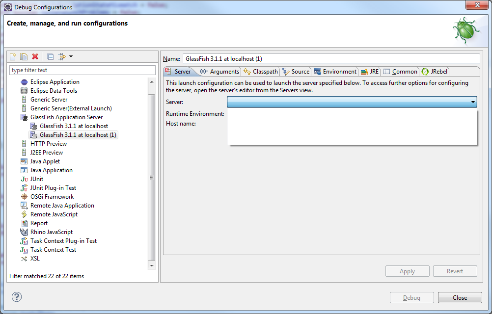The height and width of the screenshot is (314, 492).
Task: Click the Rhino JavaScript icon
Action: pyautogui.click(x=24, y=232)
